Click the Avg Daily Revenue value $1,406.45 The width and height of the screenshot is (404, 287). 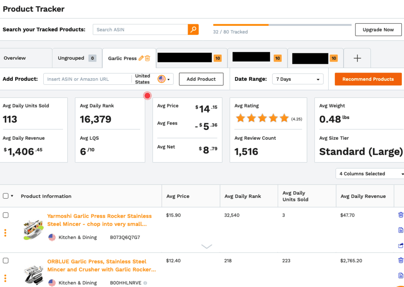pos(23,151)
